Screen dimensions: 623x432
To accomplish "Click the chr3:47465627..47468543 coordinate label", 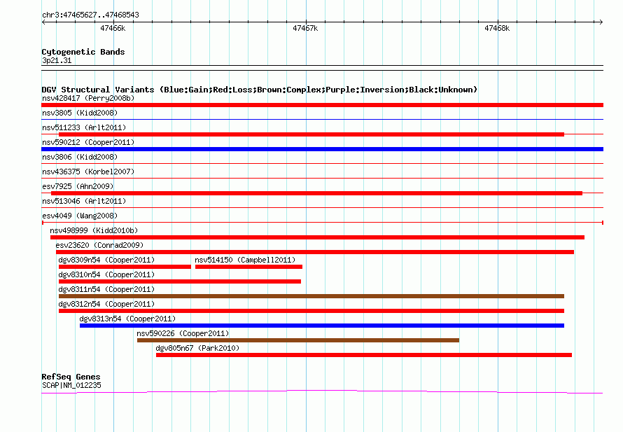I will (x=90, y=15).
